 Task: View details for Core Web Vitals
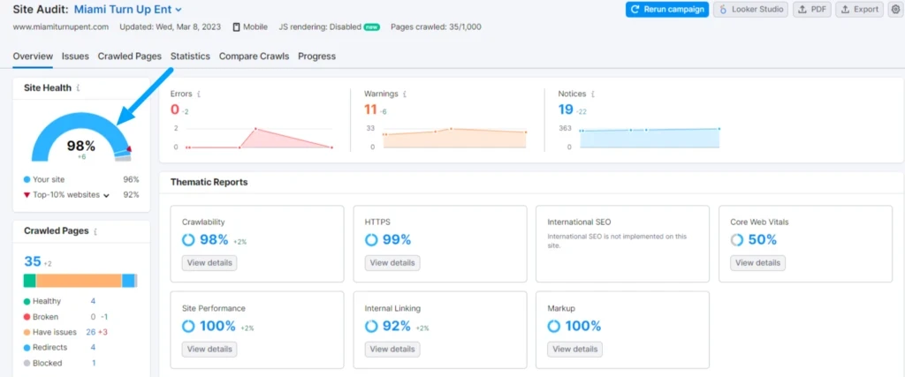(x=757, y=263)
